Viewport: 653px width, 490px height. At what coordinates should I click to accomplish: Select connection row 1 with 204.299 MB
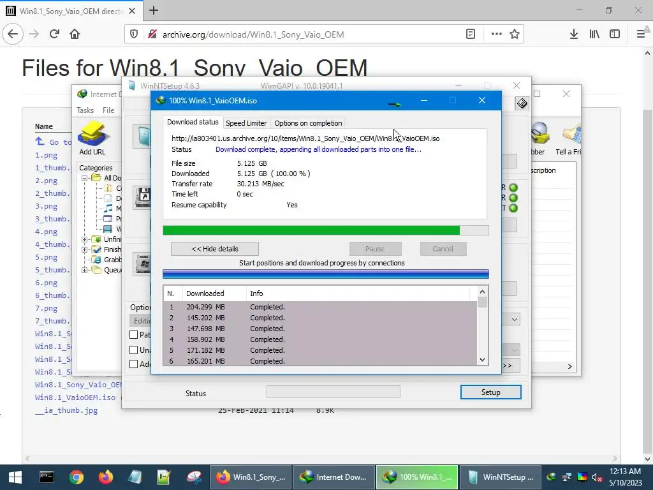(320, 307)
